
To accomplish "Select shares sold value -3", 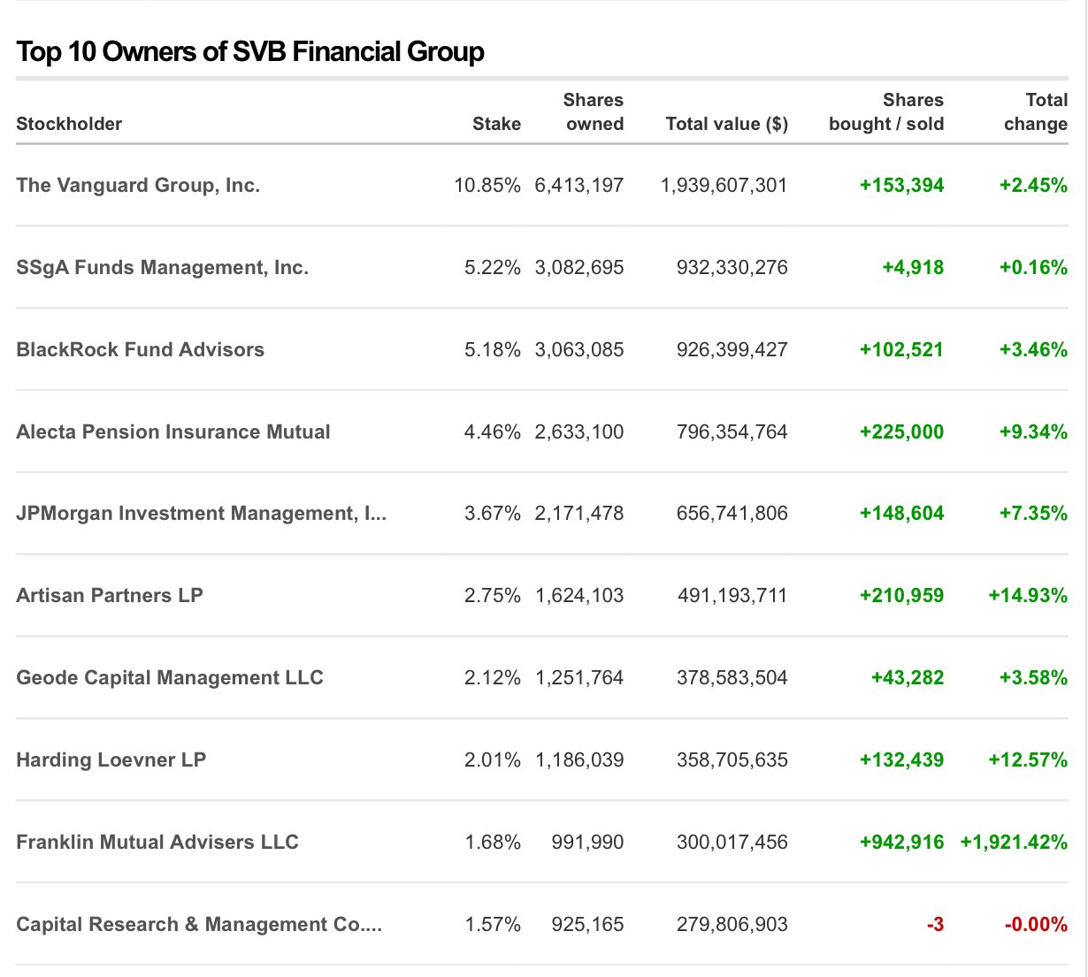I will point(935,925).
